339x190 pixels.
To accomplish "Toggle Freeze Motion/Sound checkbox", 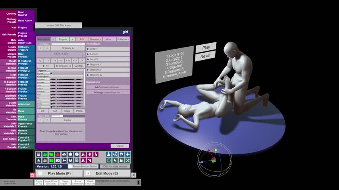I will (x=70, y=167).
